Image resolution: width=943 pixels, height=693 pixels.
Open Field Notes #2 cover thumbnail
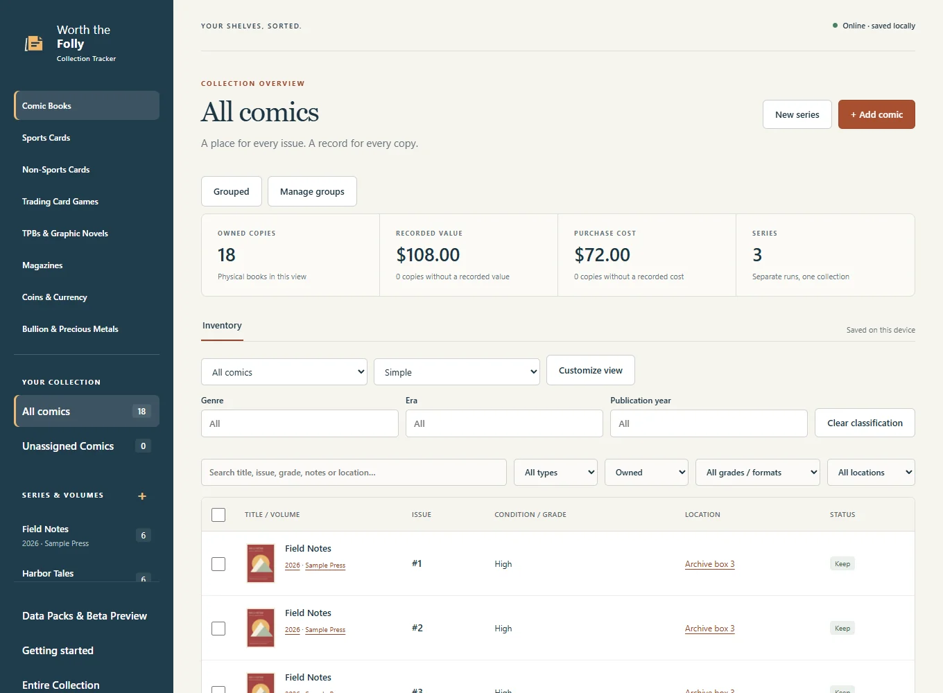pos(261,628)
